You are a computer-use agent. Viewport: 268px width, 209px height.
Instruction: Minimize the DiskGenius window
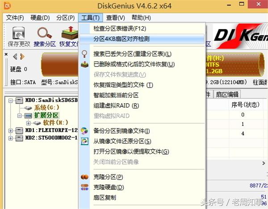pos(229,5)
